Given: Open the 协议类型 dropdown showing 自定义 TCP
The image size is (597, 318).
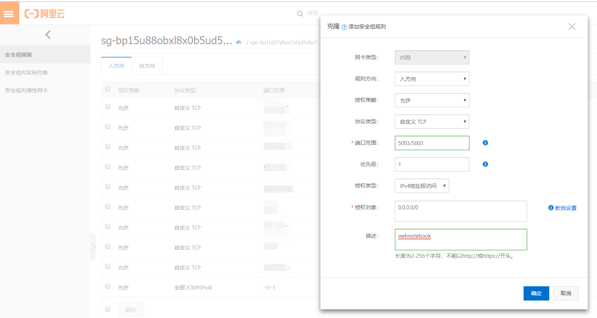Looking at the screenshot, I should pyautogui.click(x=432, y=122).
